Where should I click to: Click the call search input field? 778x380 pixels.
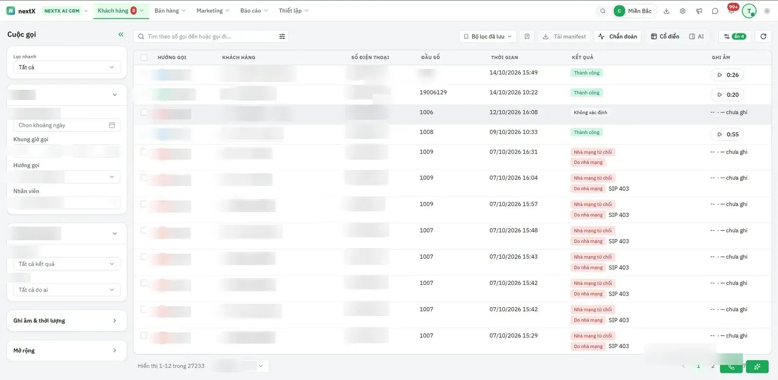click(211, 36)
